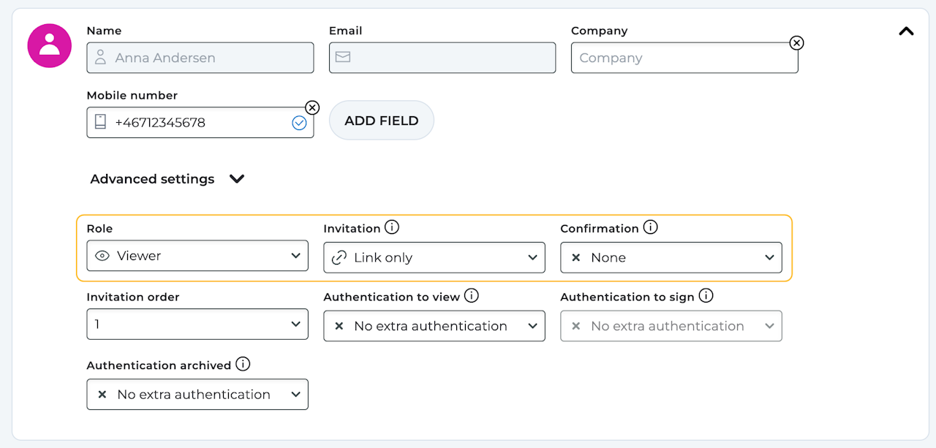
Task: Click the Confirmation info icon
Action: [650, 227]
